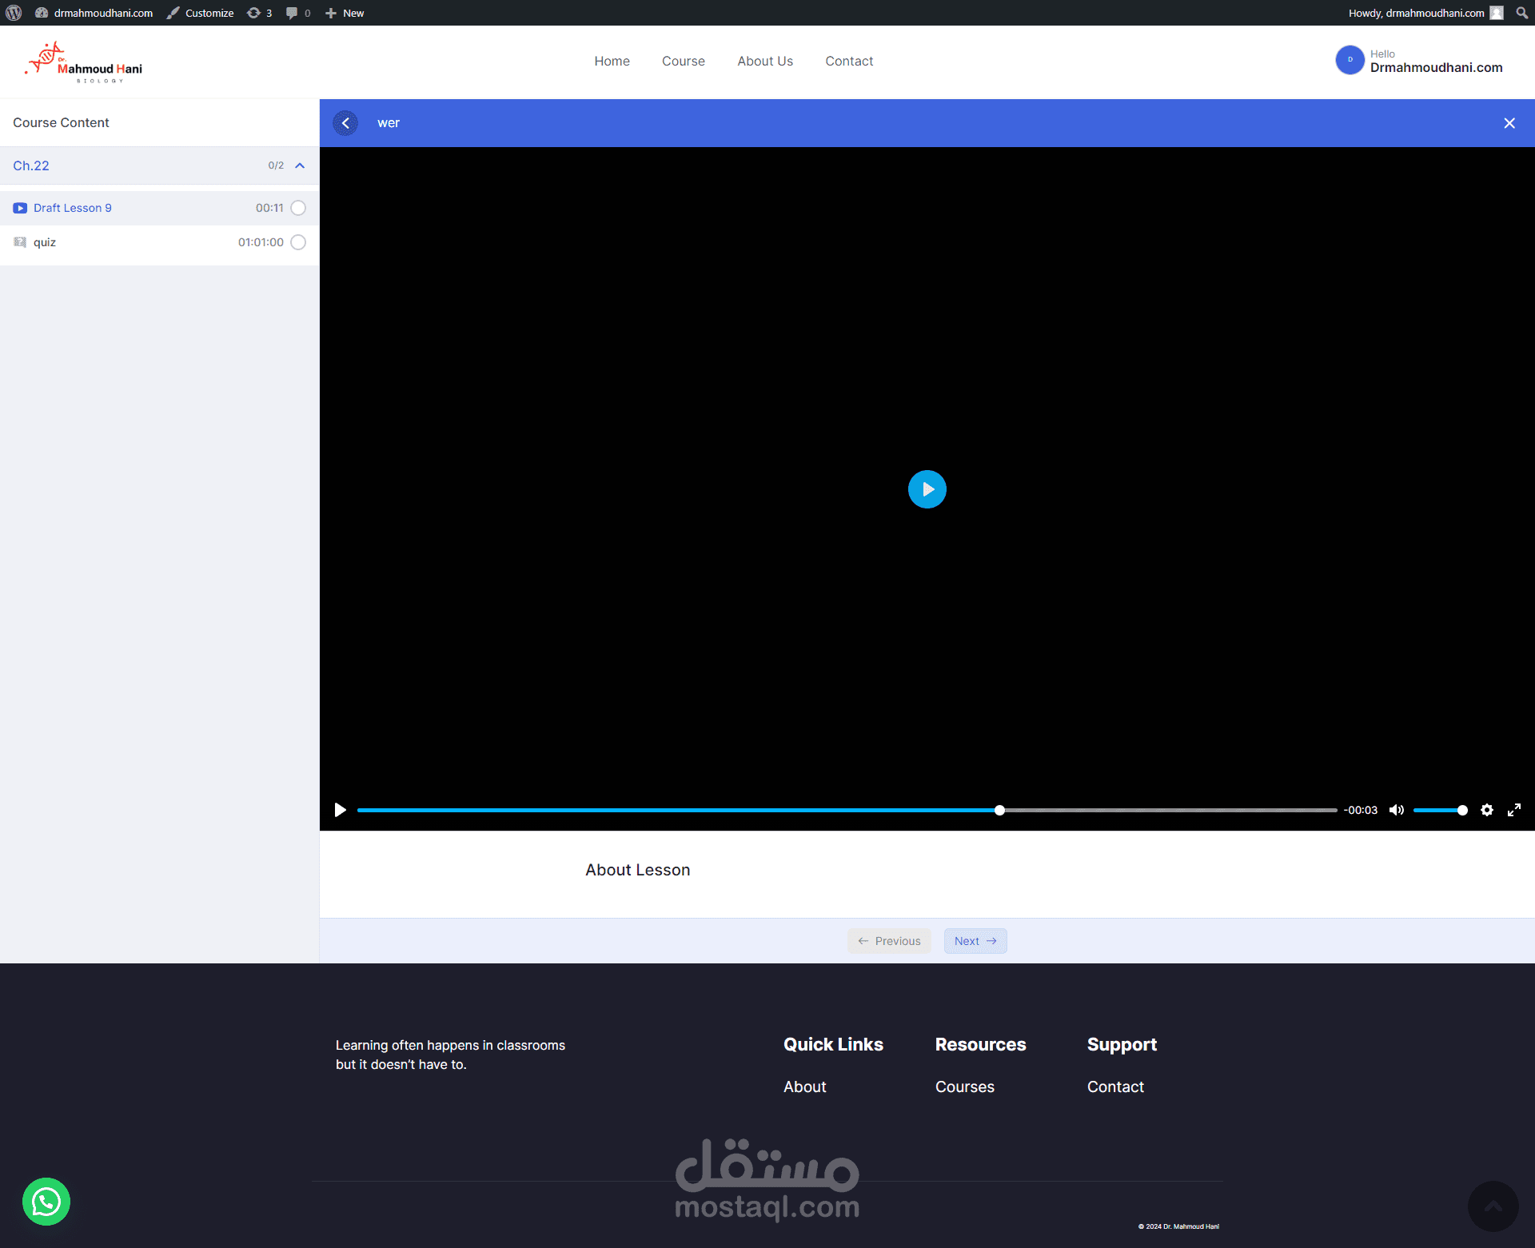Enter fullscreen mode on the video player
This screenshot has width=1535, height=1248.
1513,810
